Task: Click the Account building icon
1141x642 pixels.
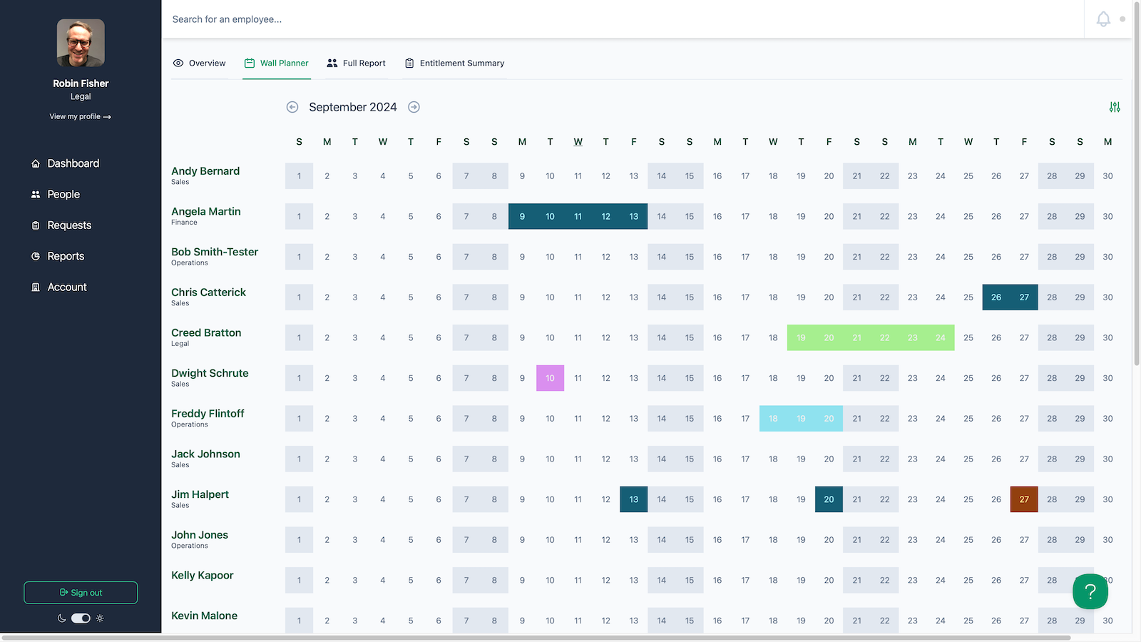Action: (36, 287)
